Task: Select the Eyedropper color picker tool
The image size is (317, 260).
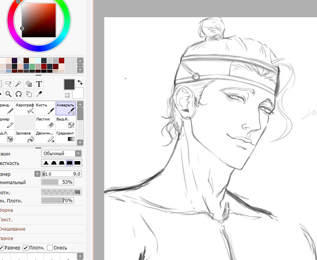Action: 39,94
